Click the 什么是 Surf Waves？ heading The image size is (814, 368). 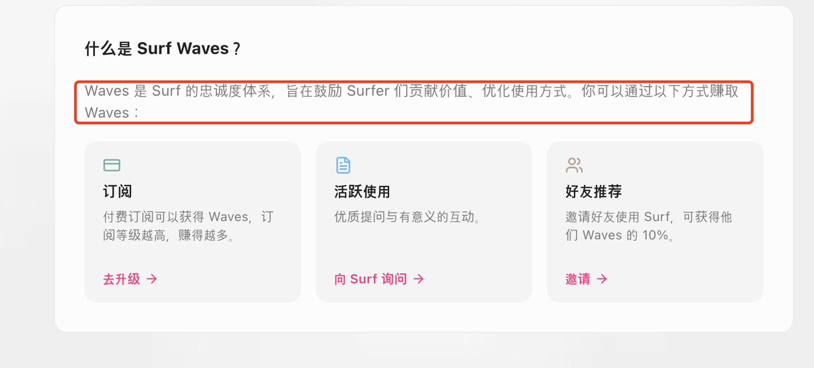[x=163, y=49]
